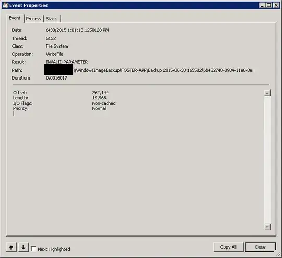The width and height of the screenshot is (282, 258).
Task: Open the Stack tab
Action: pos(52,19)
